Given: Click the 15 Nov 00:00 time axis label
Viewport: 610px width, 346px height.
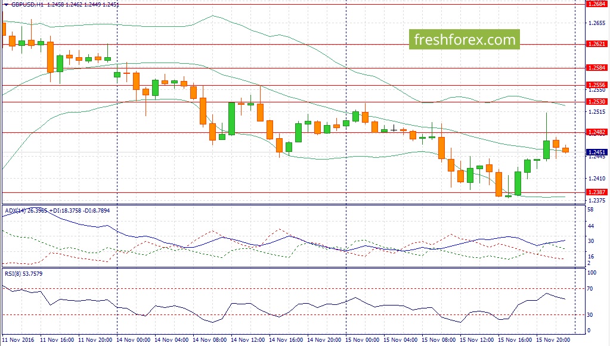Looking at the screenshot, I should [362, 340].
